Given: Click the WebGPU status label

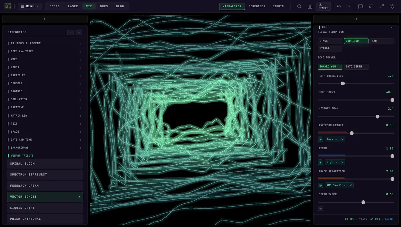Looking at the screenshot, I should 389,219.
